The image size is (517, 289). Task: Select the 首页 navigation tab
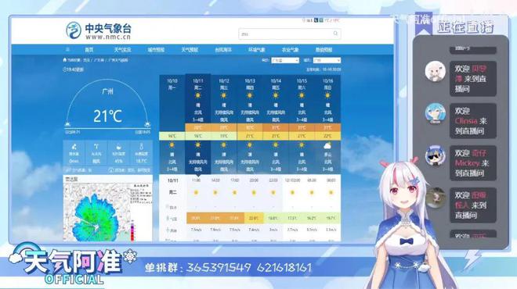coord(89,50)
